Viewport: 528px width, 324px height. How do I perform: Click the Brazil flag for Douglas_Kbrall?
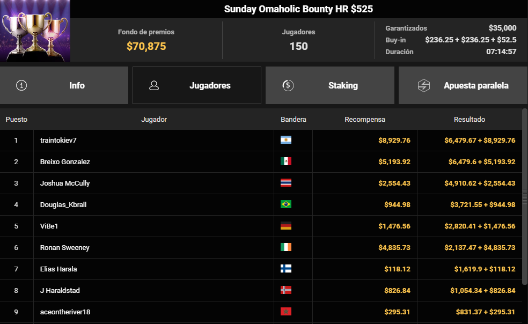click(x=286, y=204)
